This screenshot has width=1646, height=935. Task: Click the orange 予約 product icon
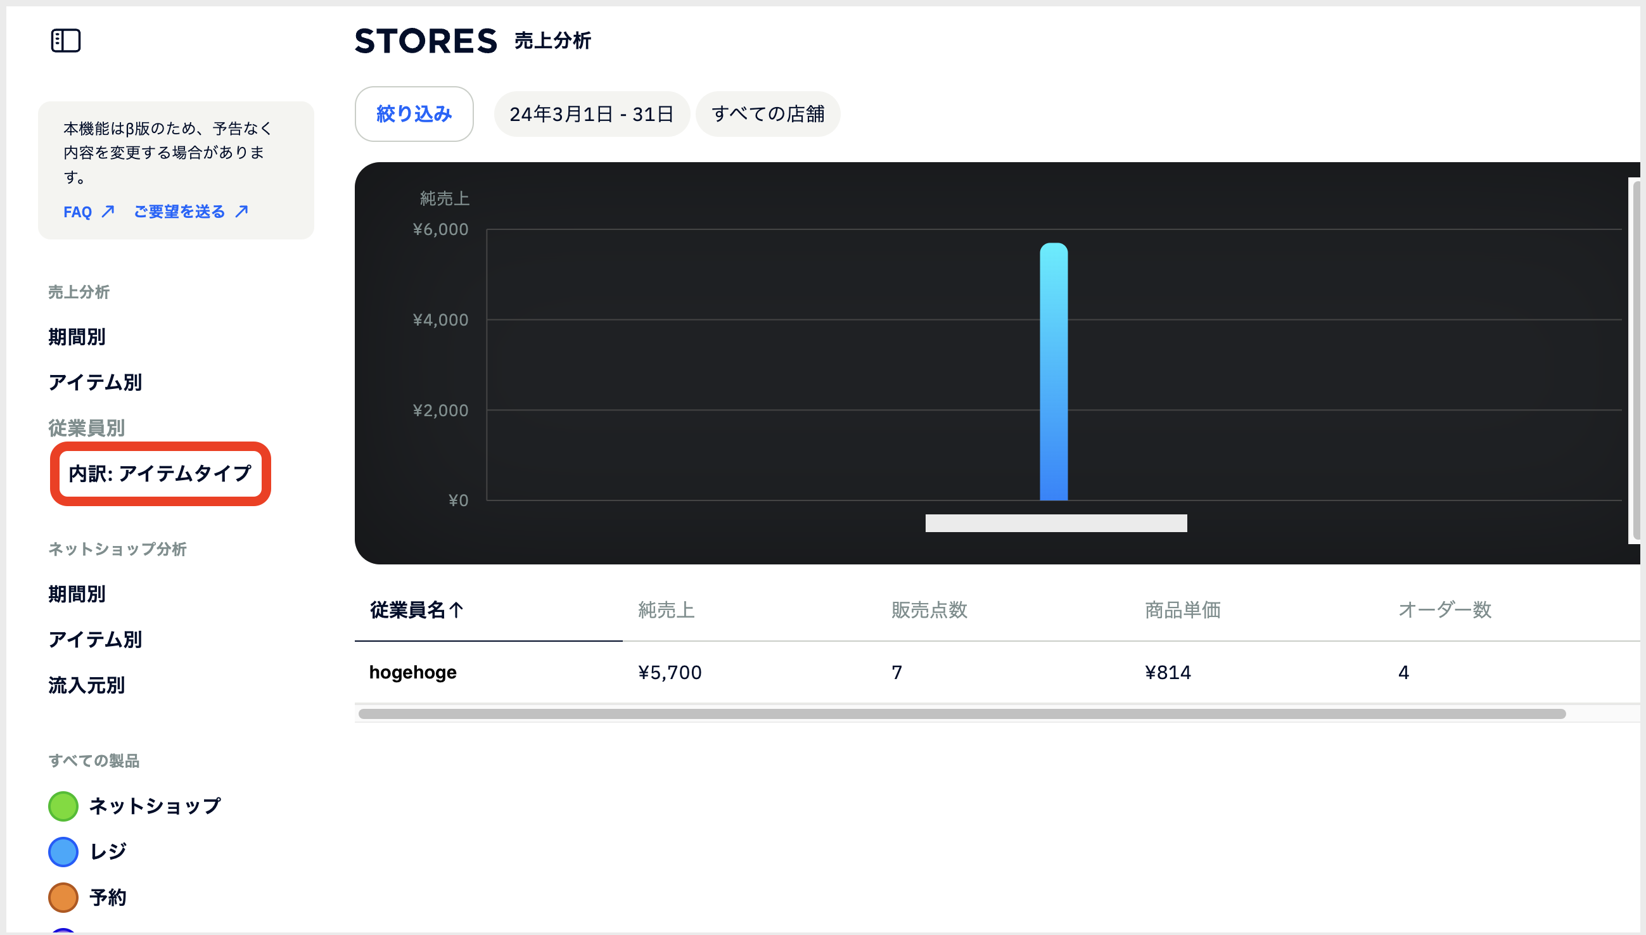pyautogui.click(x=63, y=898)
